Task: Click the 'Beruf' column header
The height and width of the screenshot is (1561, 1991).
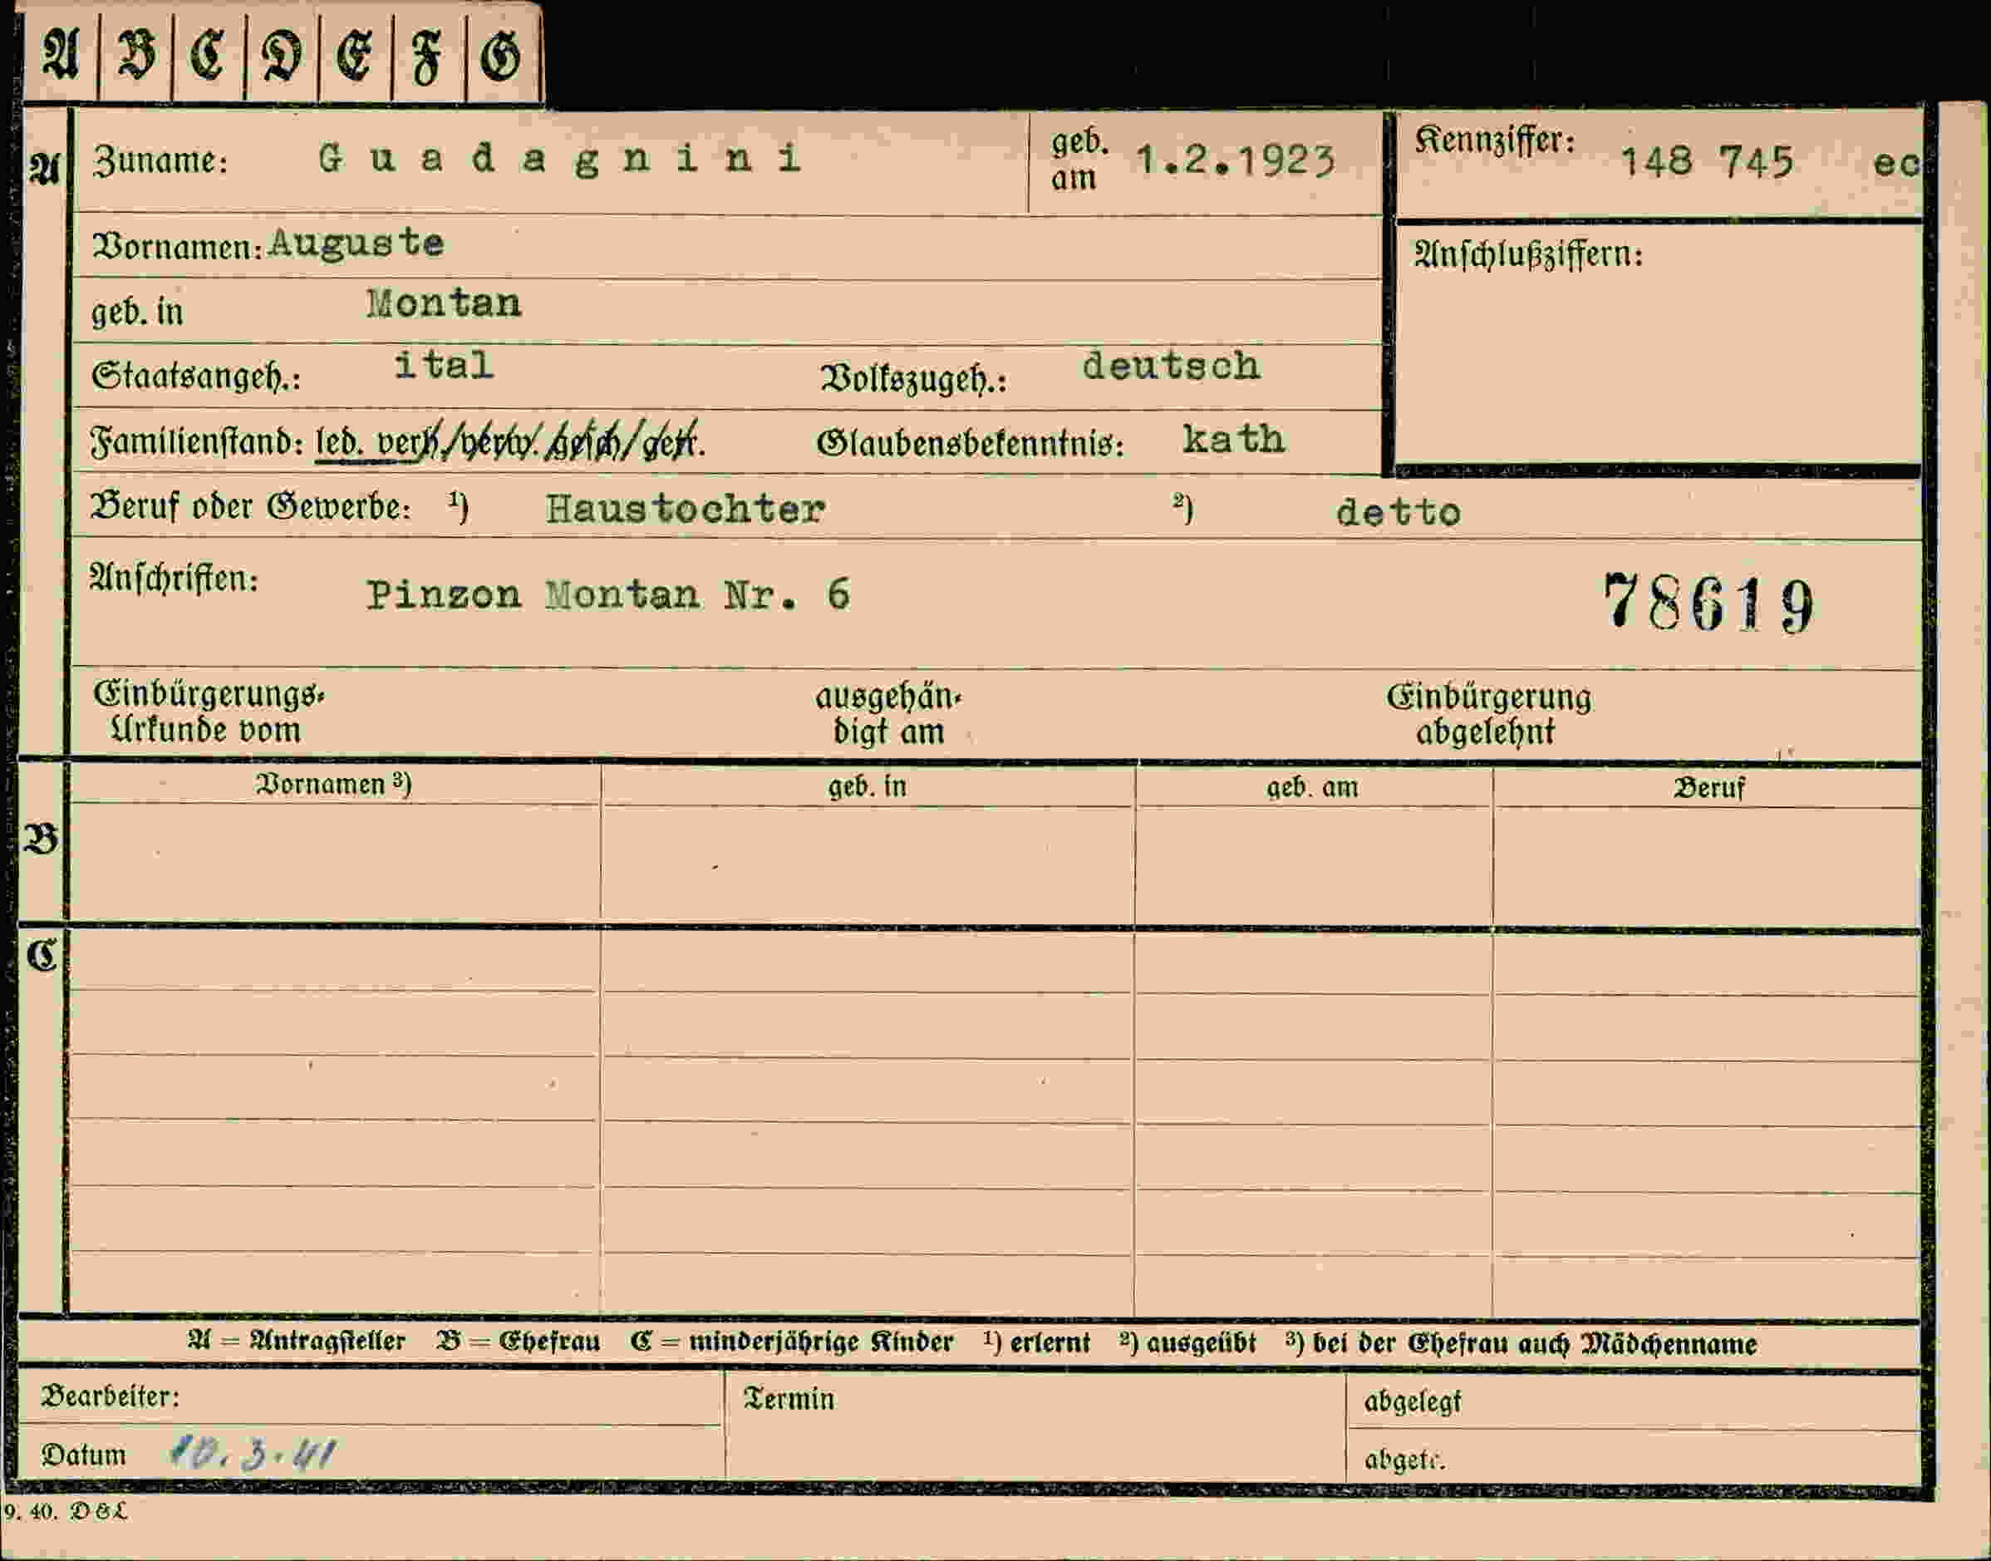Action: pyautogui.click(x=1708, y=788)
